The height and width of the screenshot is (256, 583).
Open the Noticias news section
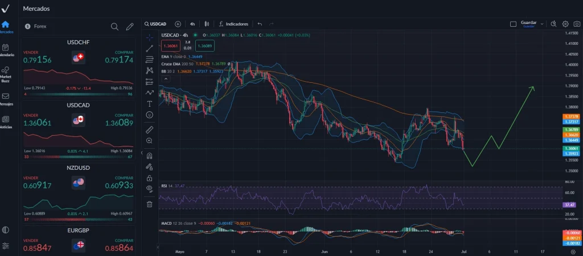(5, 122)
